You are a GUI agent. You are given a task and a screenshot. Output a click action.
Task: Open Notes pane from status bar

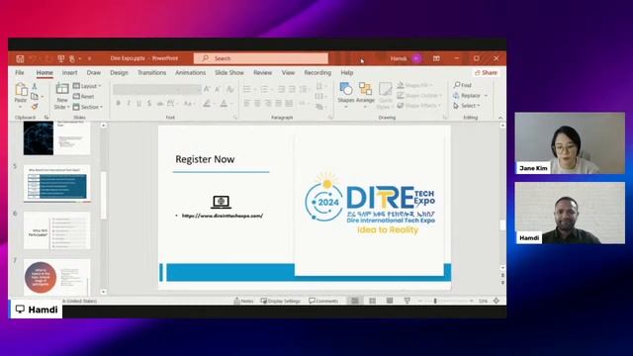coord(244,301)
